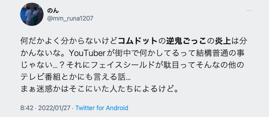The height and width of the screenshot is (117, 269).
Task: Click the line starting テレビ番組とかにも
Action: coord(75,78)
